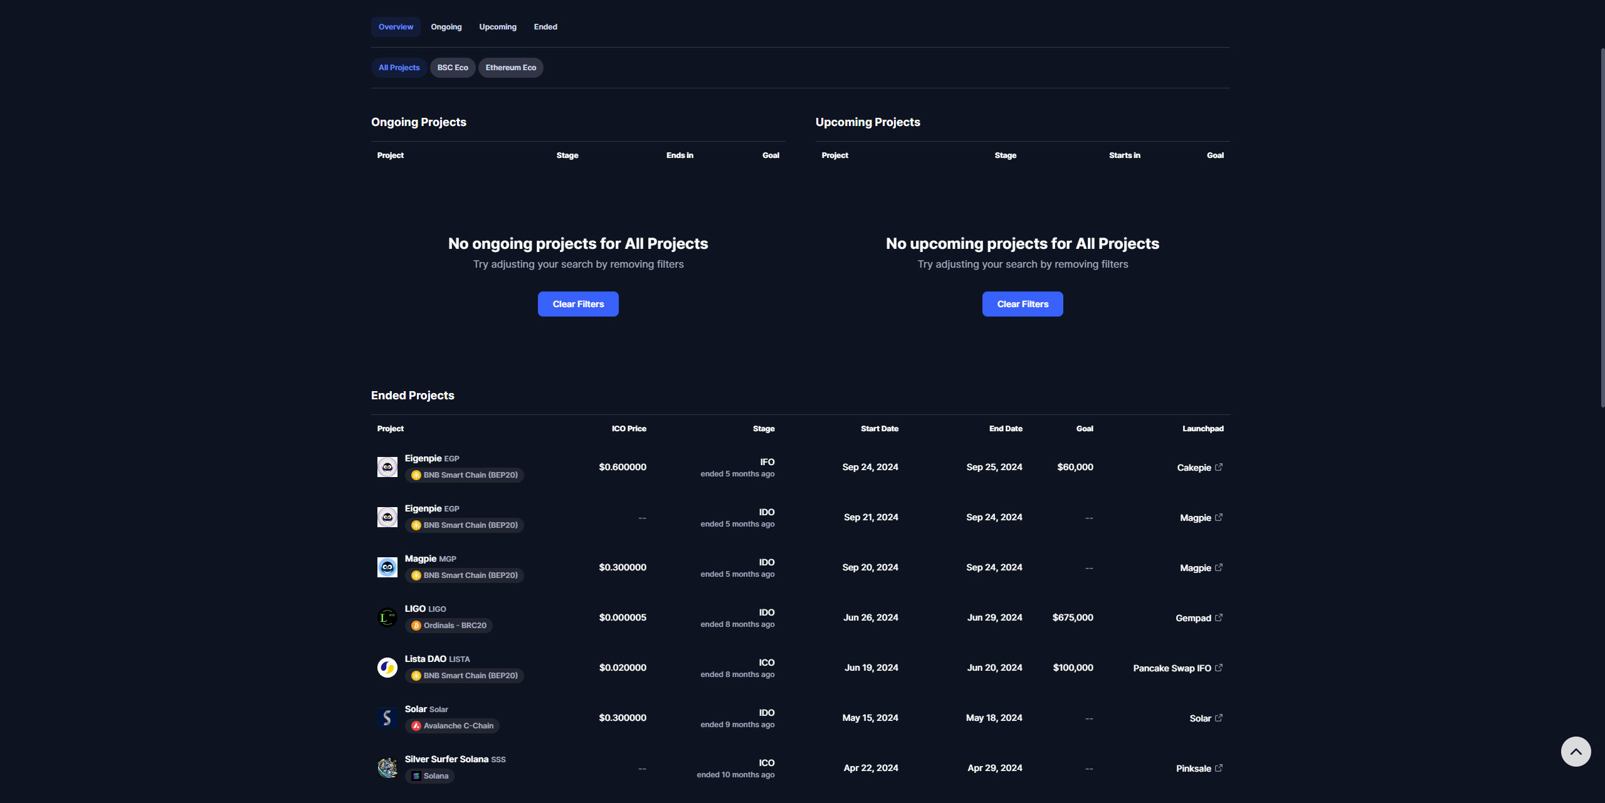Click the Lista DAO project logo
1605x803 pixels.
point(387,667)
